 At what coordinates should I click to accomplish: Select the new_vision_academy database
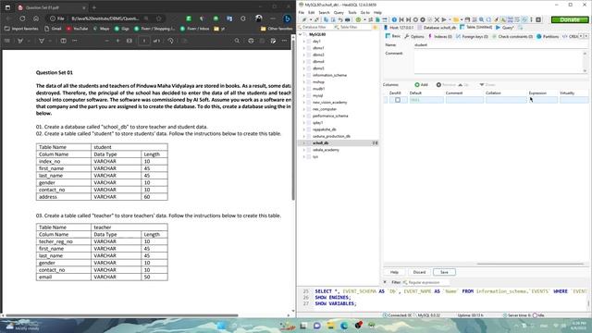tap(329, 103)
